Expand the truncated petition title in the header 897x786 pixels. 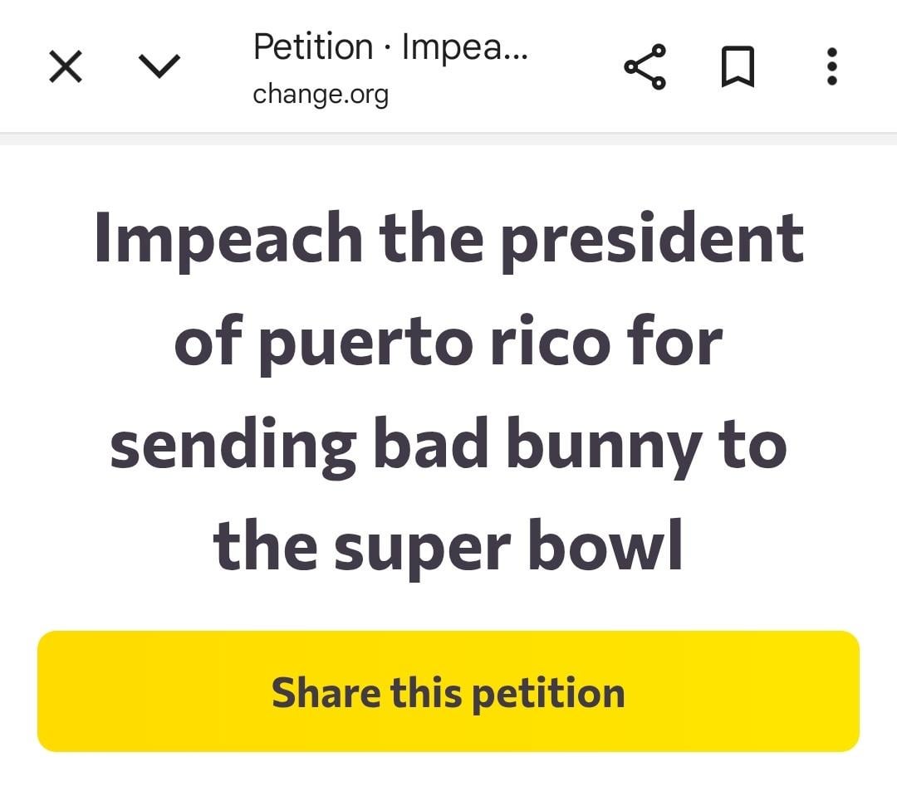(390, 47)
